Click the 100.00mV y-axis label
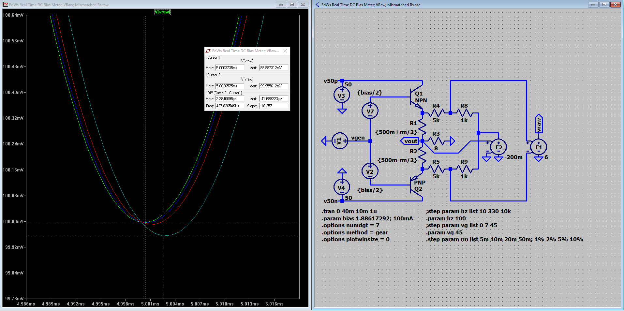This screenshot has height=311, width=624. (13, 221)
